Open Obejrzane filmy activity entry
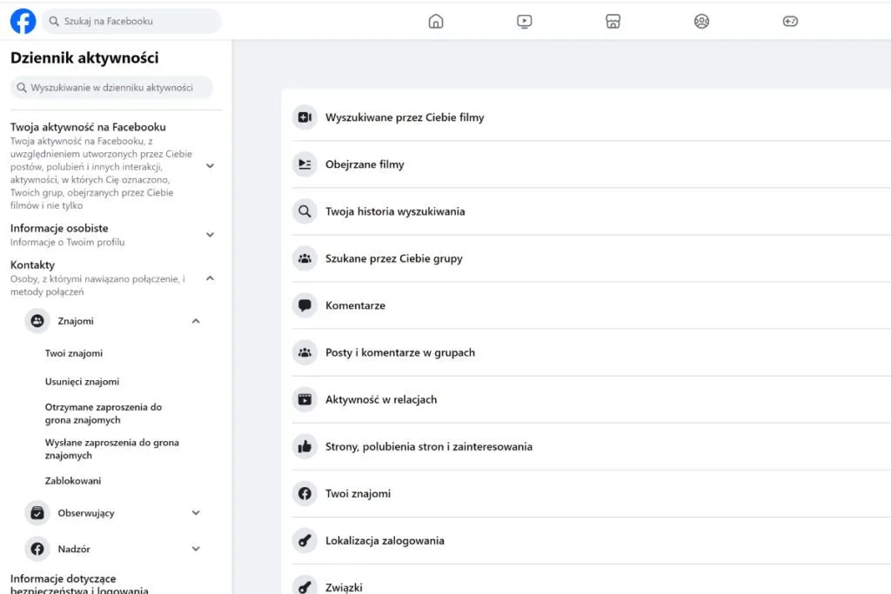 pyautogui.click(x=365, y=164)
